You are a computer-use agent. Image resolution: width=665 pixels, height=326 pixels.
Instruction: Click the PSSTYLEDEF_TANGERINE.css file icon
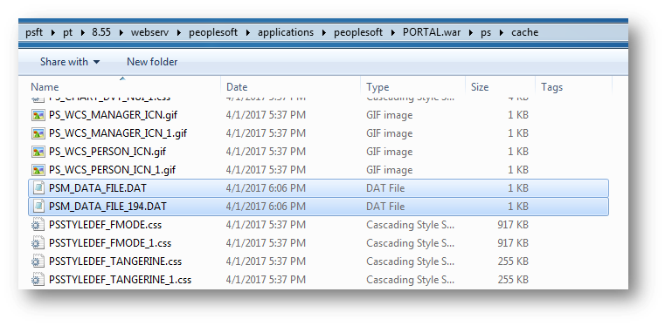tap(38, 261)
